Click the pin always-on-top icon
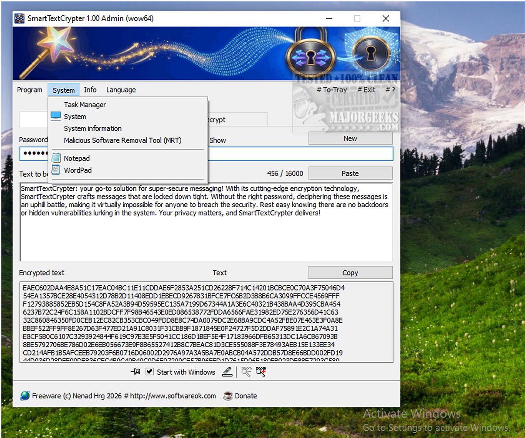 tap(135, 372)
